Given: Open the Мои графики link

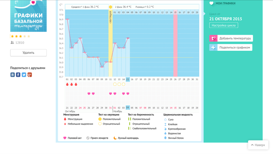Looking at the screenshot, I should 225,4.
